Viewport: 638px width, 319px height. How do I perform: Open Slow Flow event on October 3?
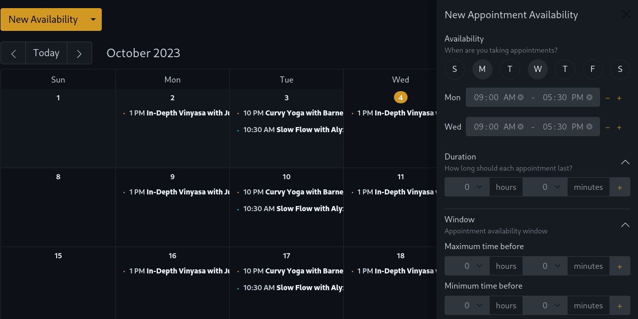[290, 130]
